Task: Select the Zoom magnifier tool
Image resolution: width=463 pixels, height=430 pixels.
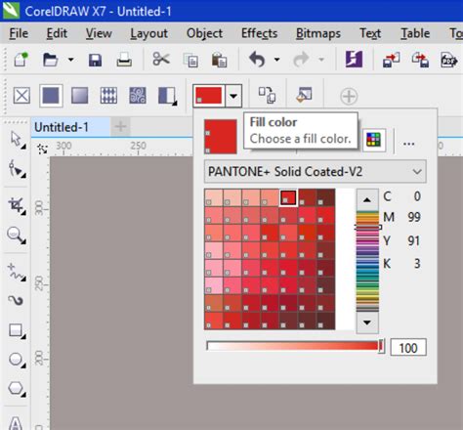Action: point(17,236)
